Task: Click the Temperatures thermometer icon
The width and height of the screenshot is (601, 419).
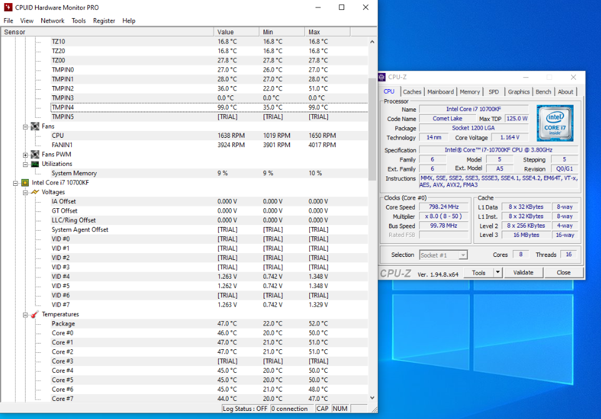Action: pyautogui.click(x=35, y=314)
